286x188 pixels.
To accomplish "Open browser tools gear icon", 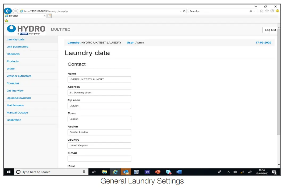I will tap(272, 11).
